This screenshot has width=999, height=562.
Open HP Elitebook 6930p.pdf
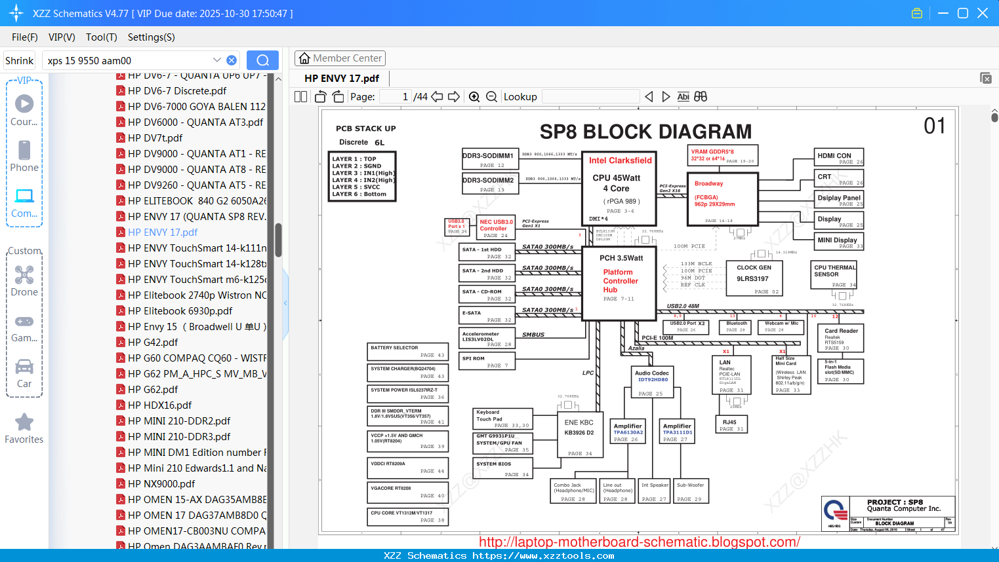(180, 311)
